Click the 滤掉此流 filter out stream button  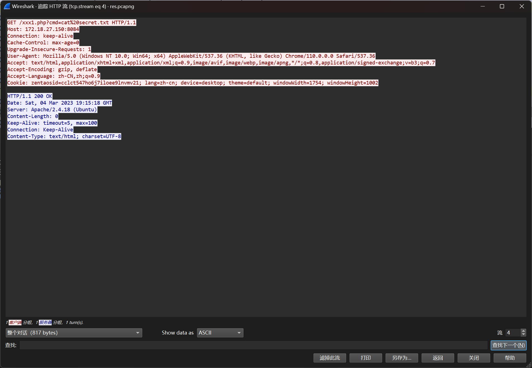(x=330, y=358)
